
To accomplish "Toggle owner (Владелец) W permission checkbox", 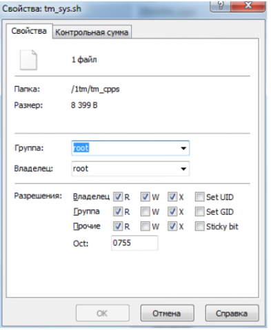I will click(145, 197).
